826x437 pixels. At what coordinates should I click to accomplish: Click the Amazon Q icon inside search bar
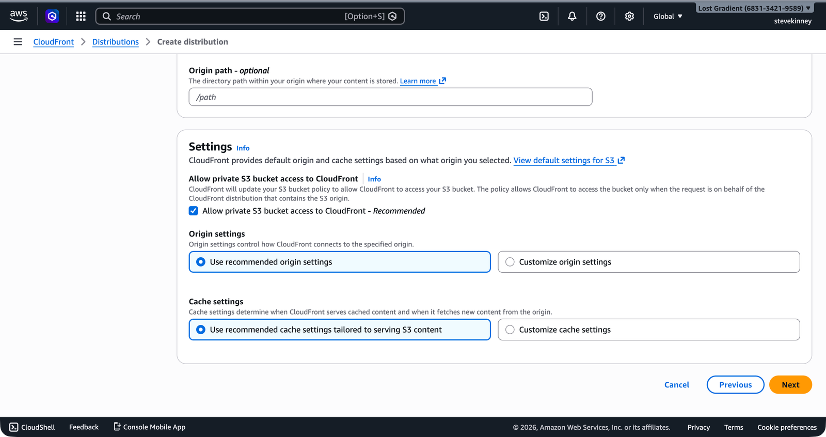393,16
